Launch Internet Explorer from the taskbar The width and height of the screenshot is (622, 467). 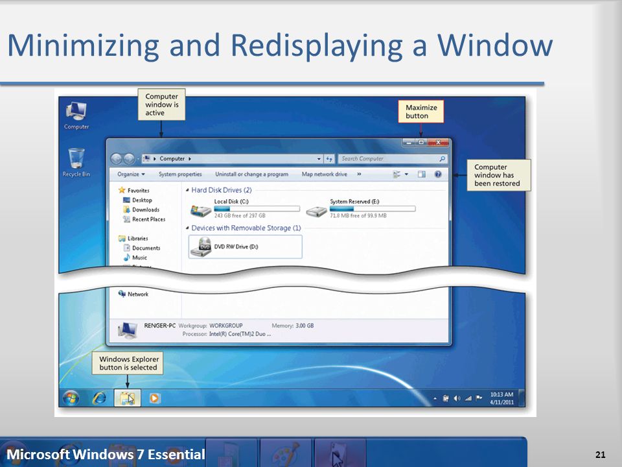[99, 398]
